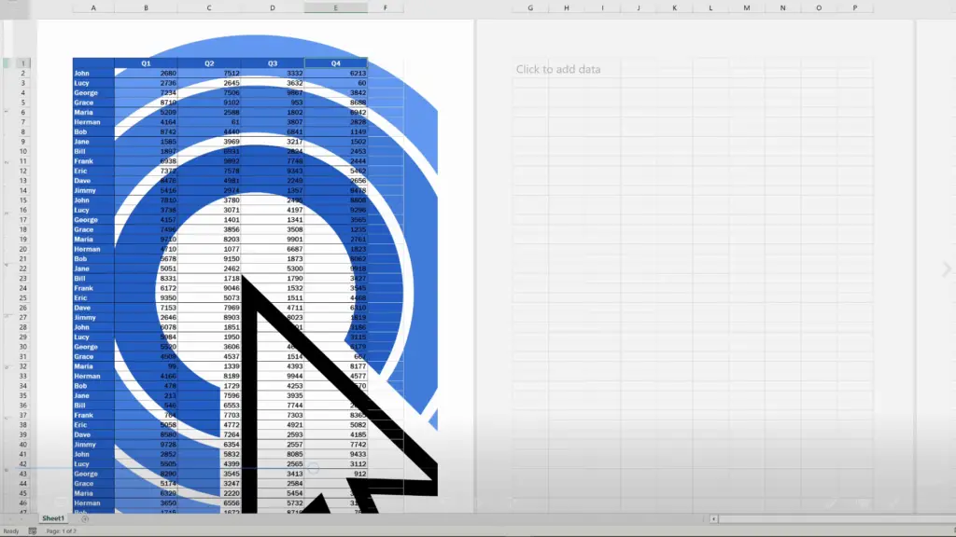Select column F header
Image resolution: width=956 pixels, height=537 pixels.
[x=386, y=7]
